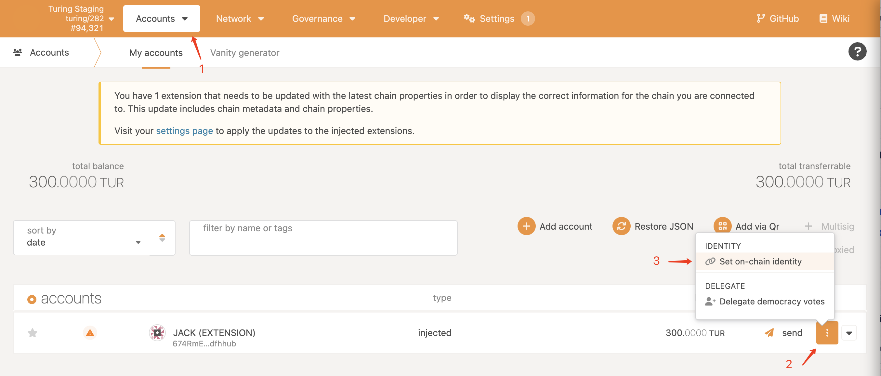Send funds from JACK account

click(783, 332)
